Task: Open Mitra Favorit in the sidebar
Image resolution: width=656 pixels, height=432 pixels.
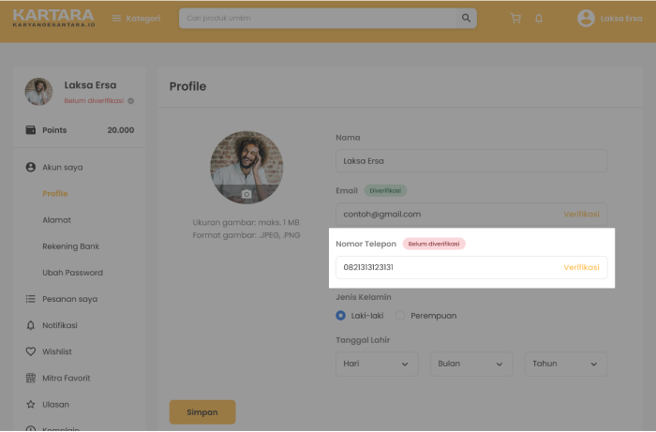Action: (x=67, y=378)
